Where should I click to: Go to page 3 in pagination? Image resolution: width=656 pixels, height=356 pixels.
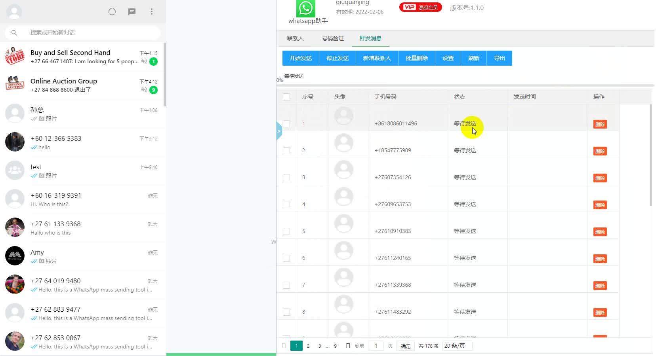click(x=320, y=346)
